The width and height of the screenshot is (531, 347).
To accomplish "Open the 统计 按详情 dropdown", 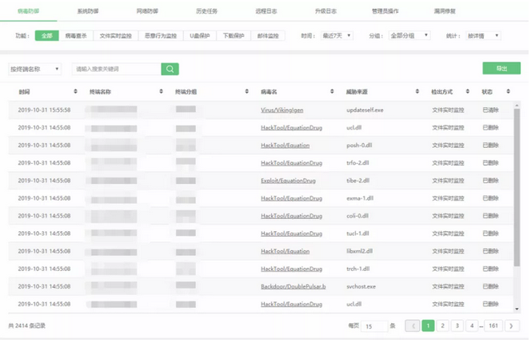I will tap(484, 36).
